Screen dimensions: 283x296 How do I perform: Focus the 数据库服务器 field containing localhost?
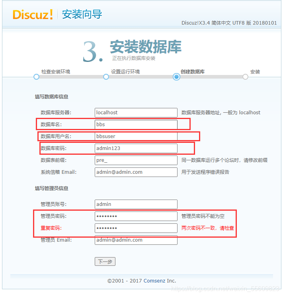pos(136,113)
